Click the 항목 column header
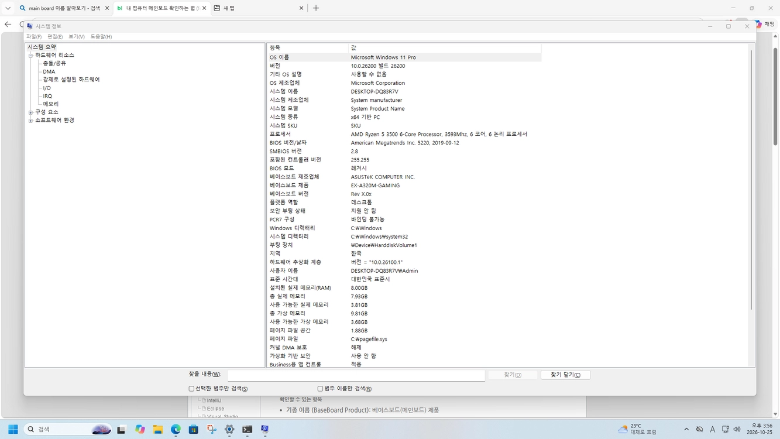This screenshot has height=439, width=780. pos(308,47)
